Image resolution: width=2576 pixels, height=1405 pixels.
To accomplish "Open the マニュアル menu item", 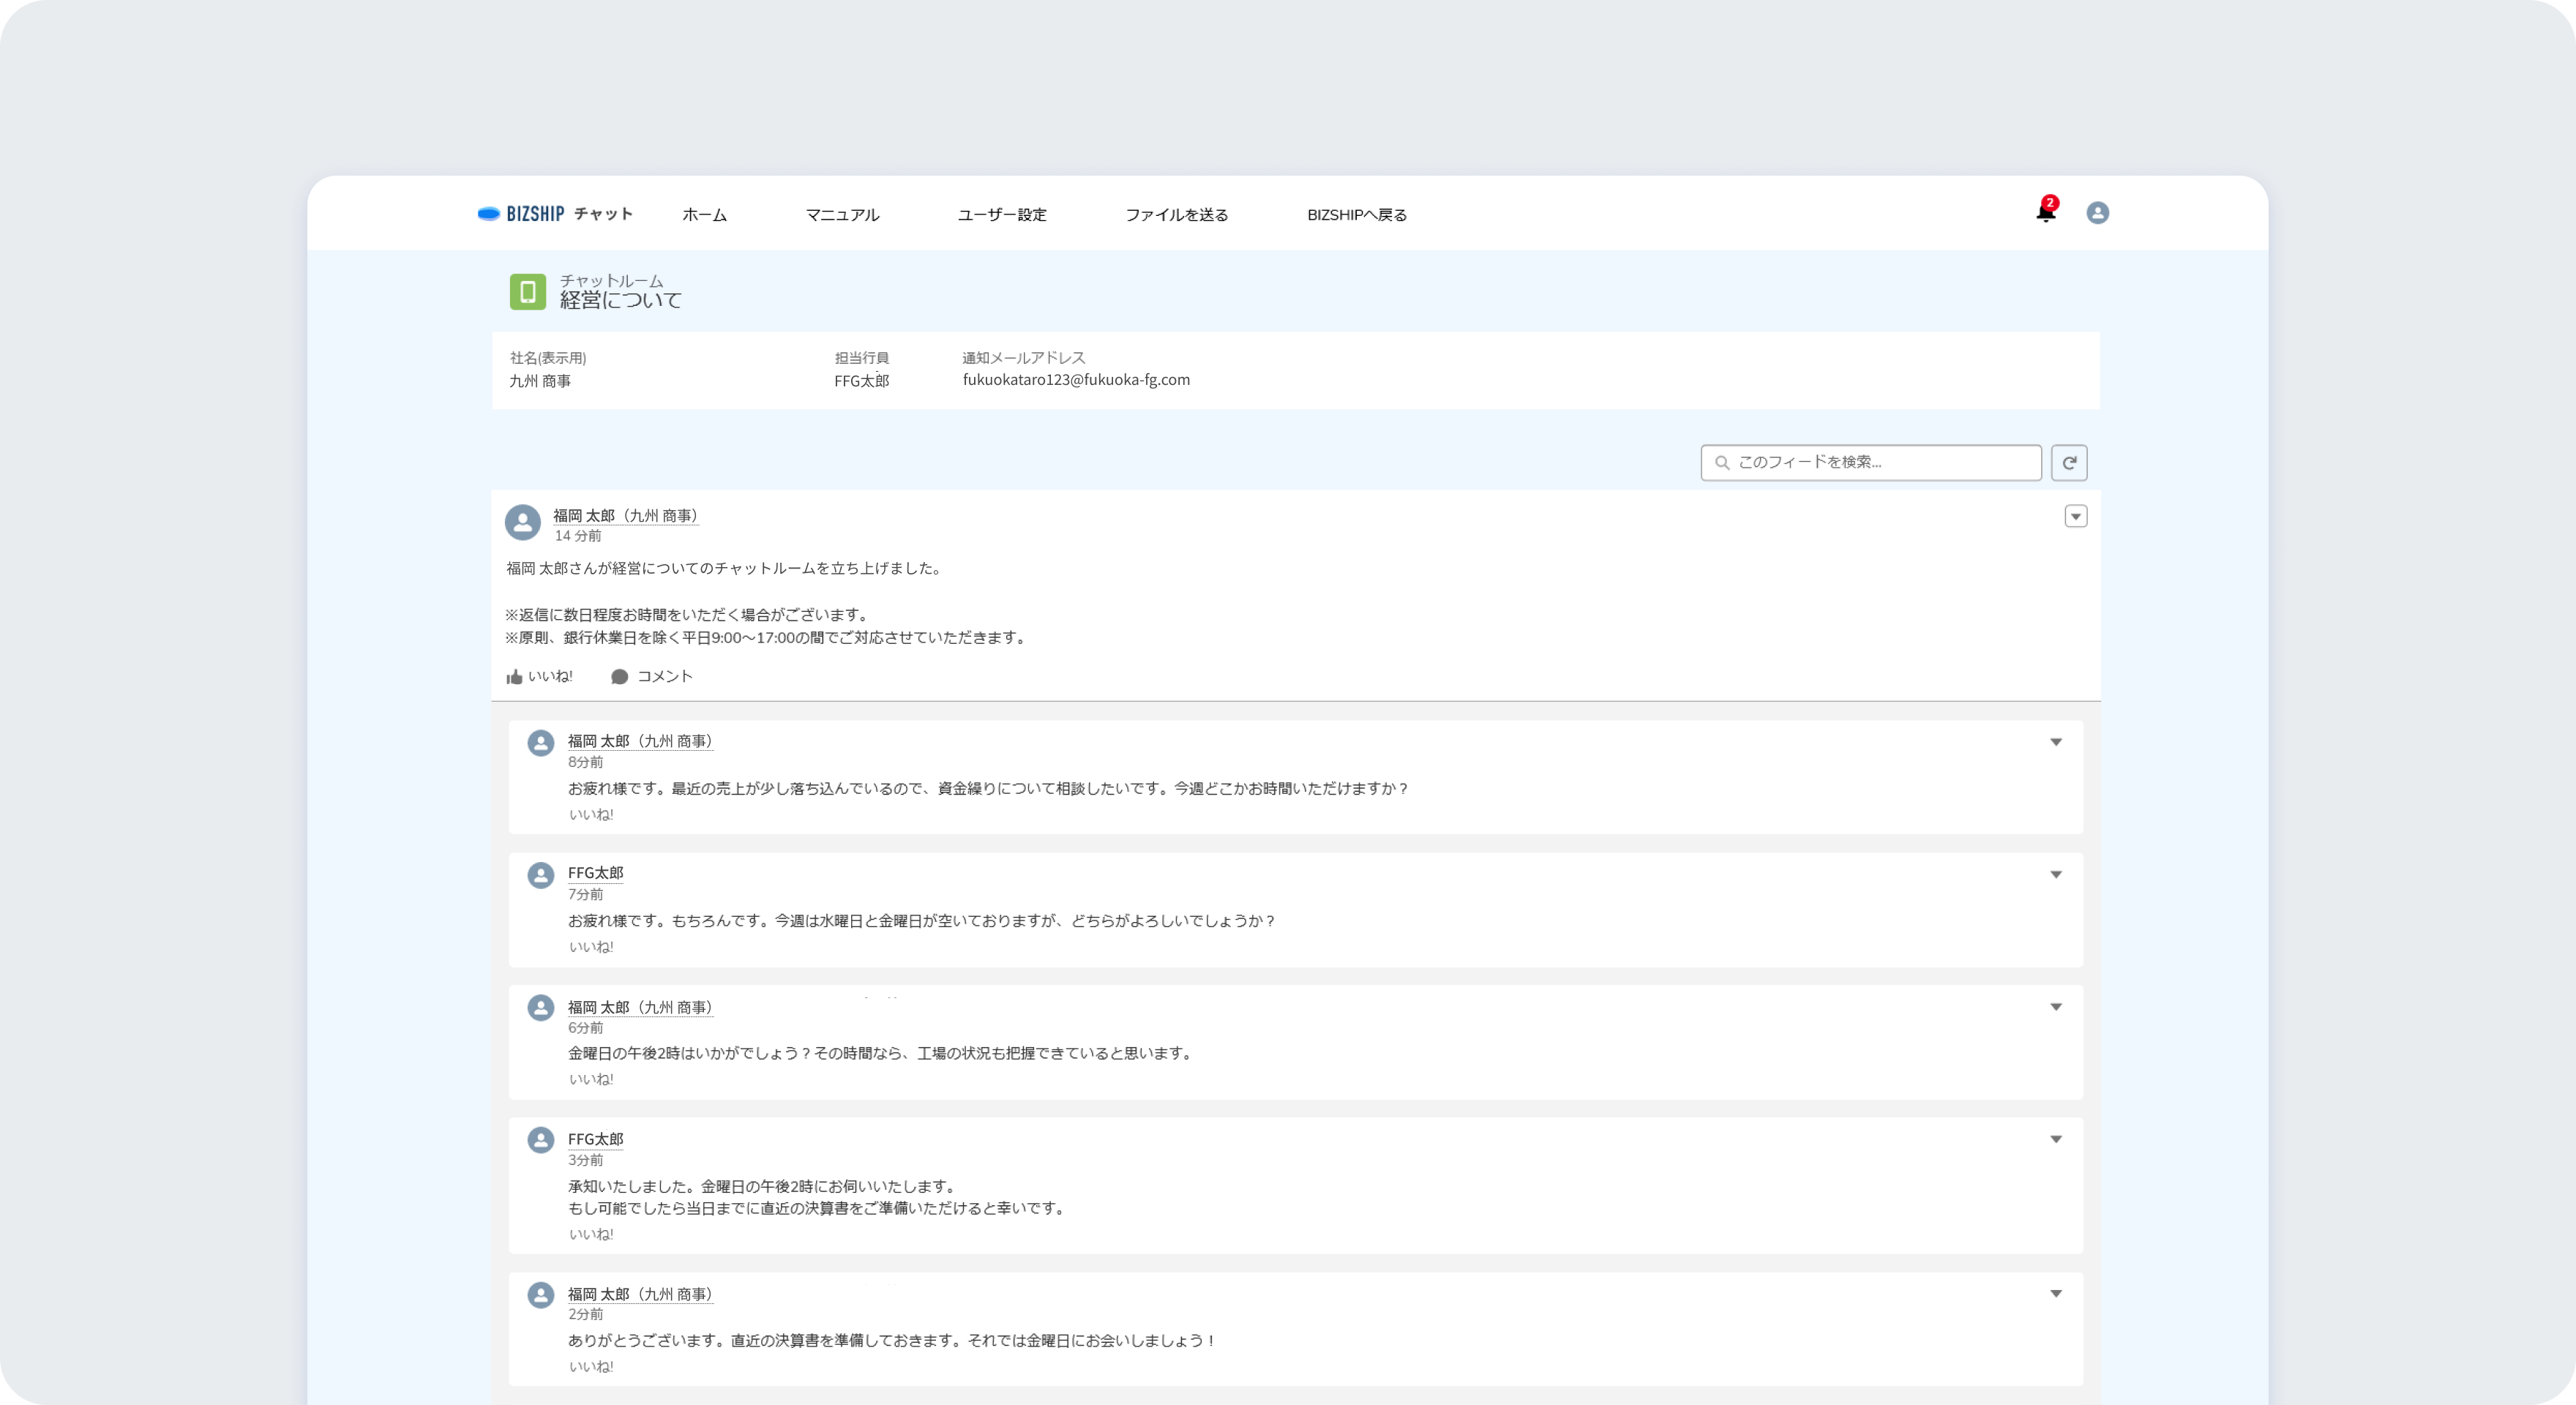I will pos(842,215).
